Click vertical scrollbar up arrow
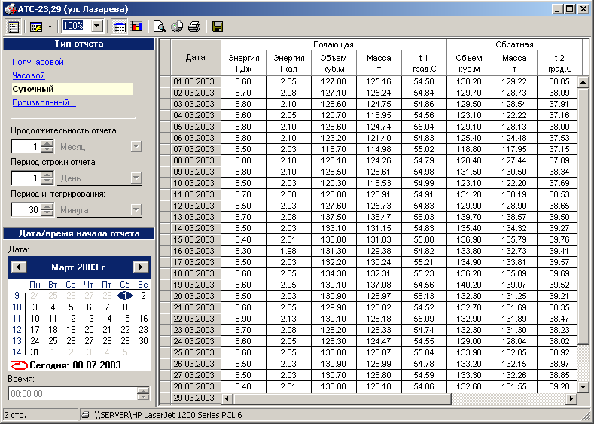This screenshot has height=424, width=594. pyautogui.click(x=583, y=82)
